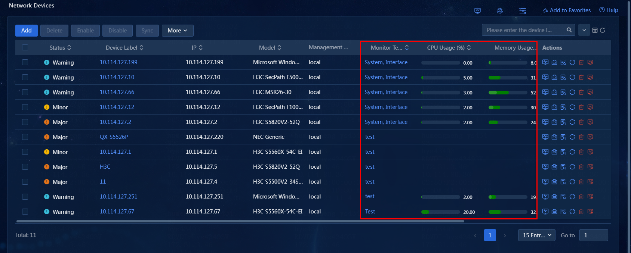Open monitor view icon for row 10.114.127.66
This screenshot has width=631, height=253.
[x=545, y=92]
